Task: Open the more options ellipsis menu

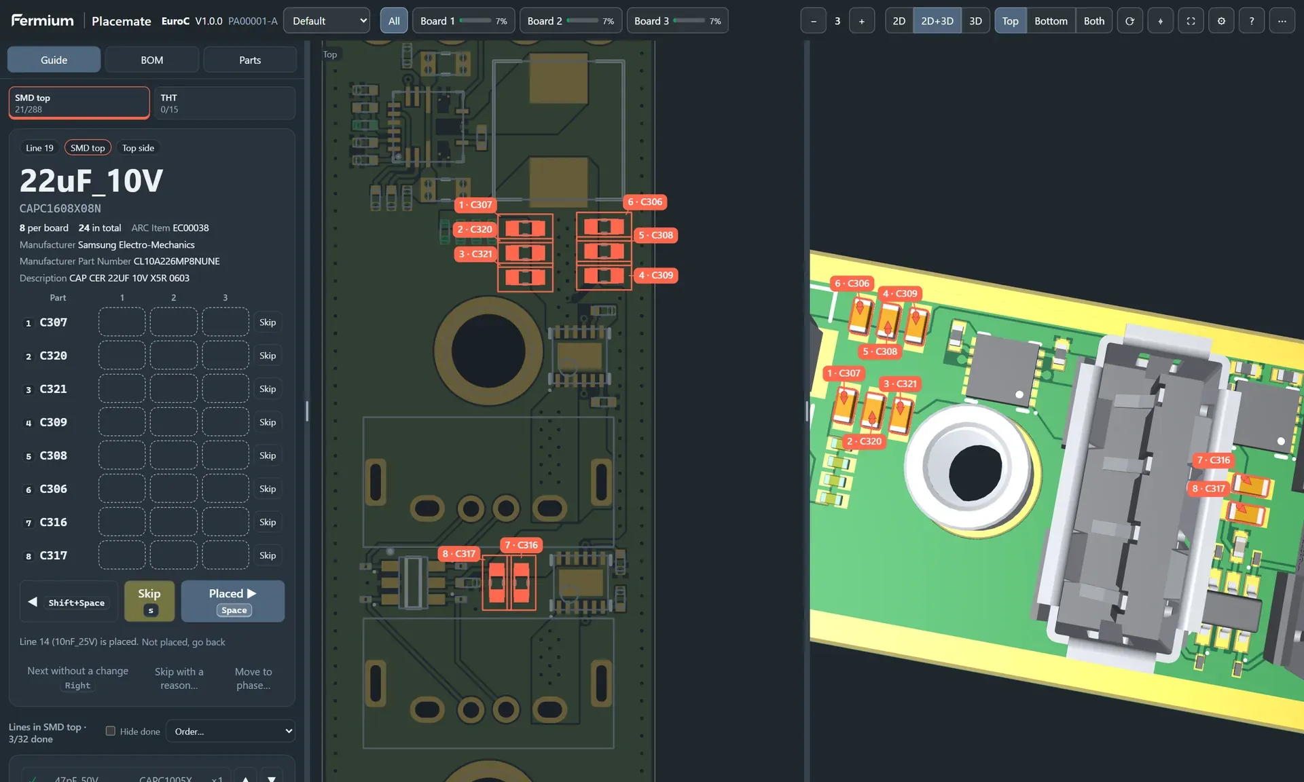Action: coord(1282,21)
